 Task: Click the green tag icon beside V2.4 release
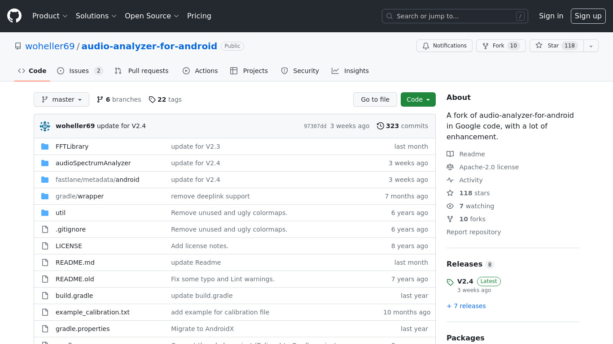[x=450, y=282]
